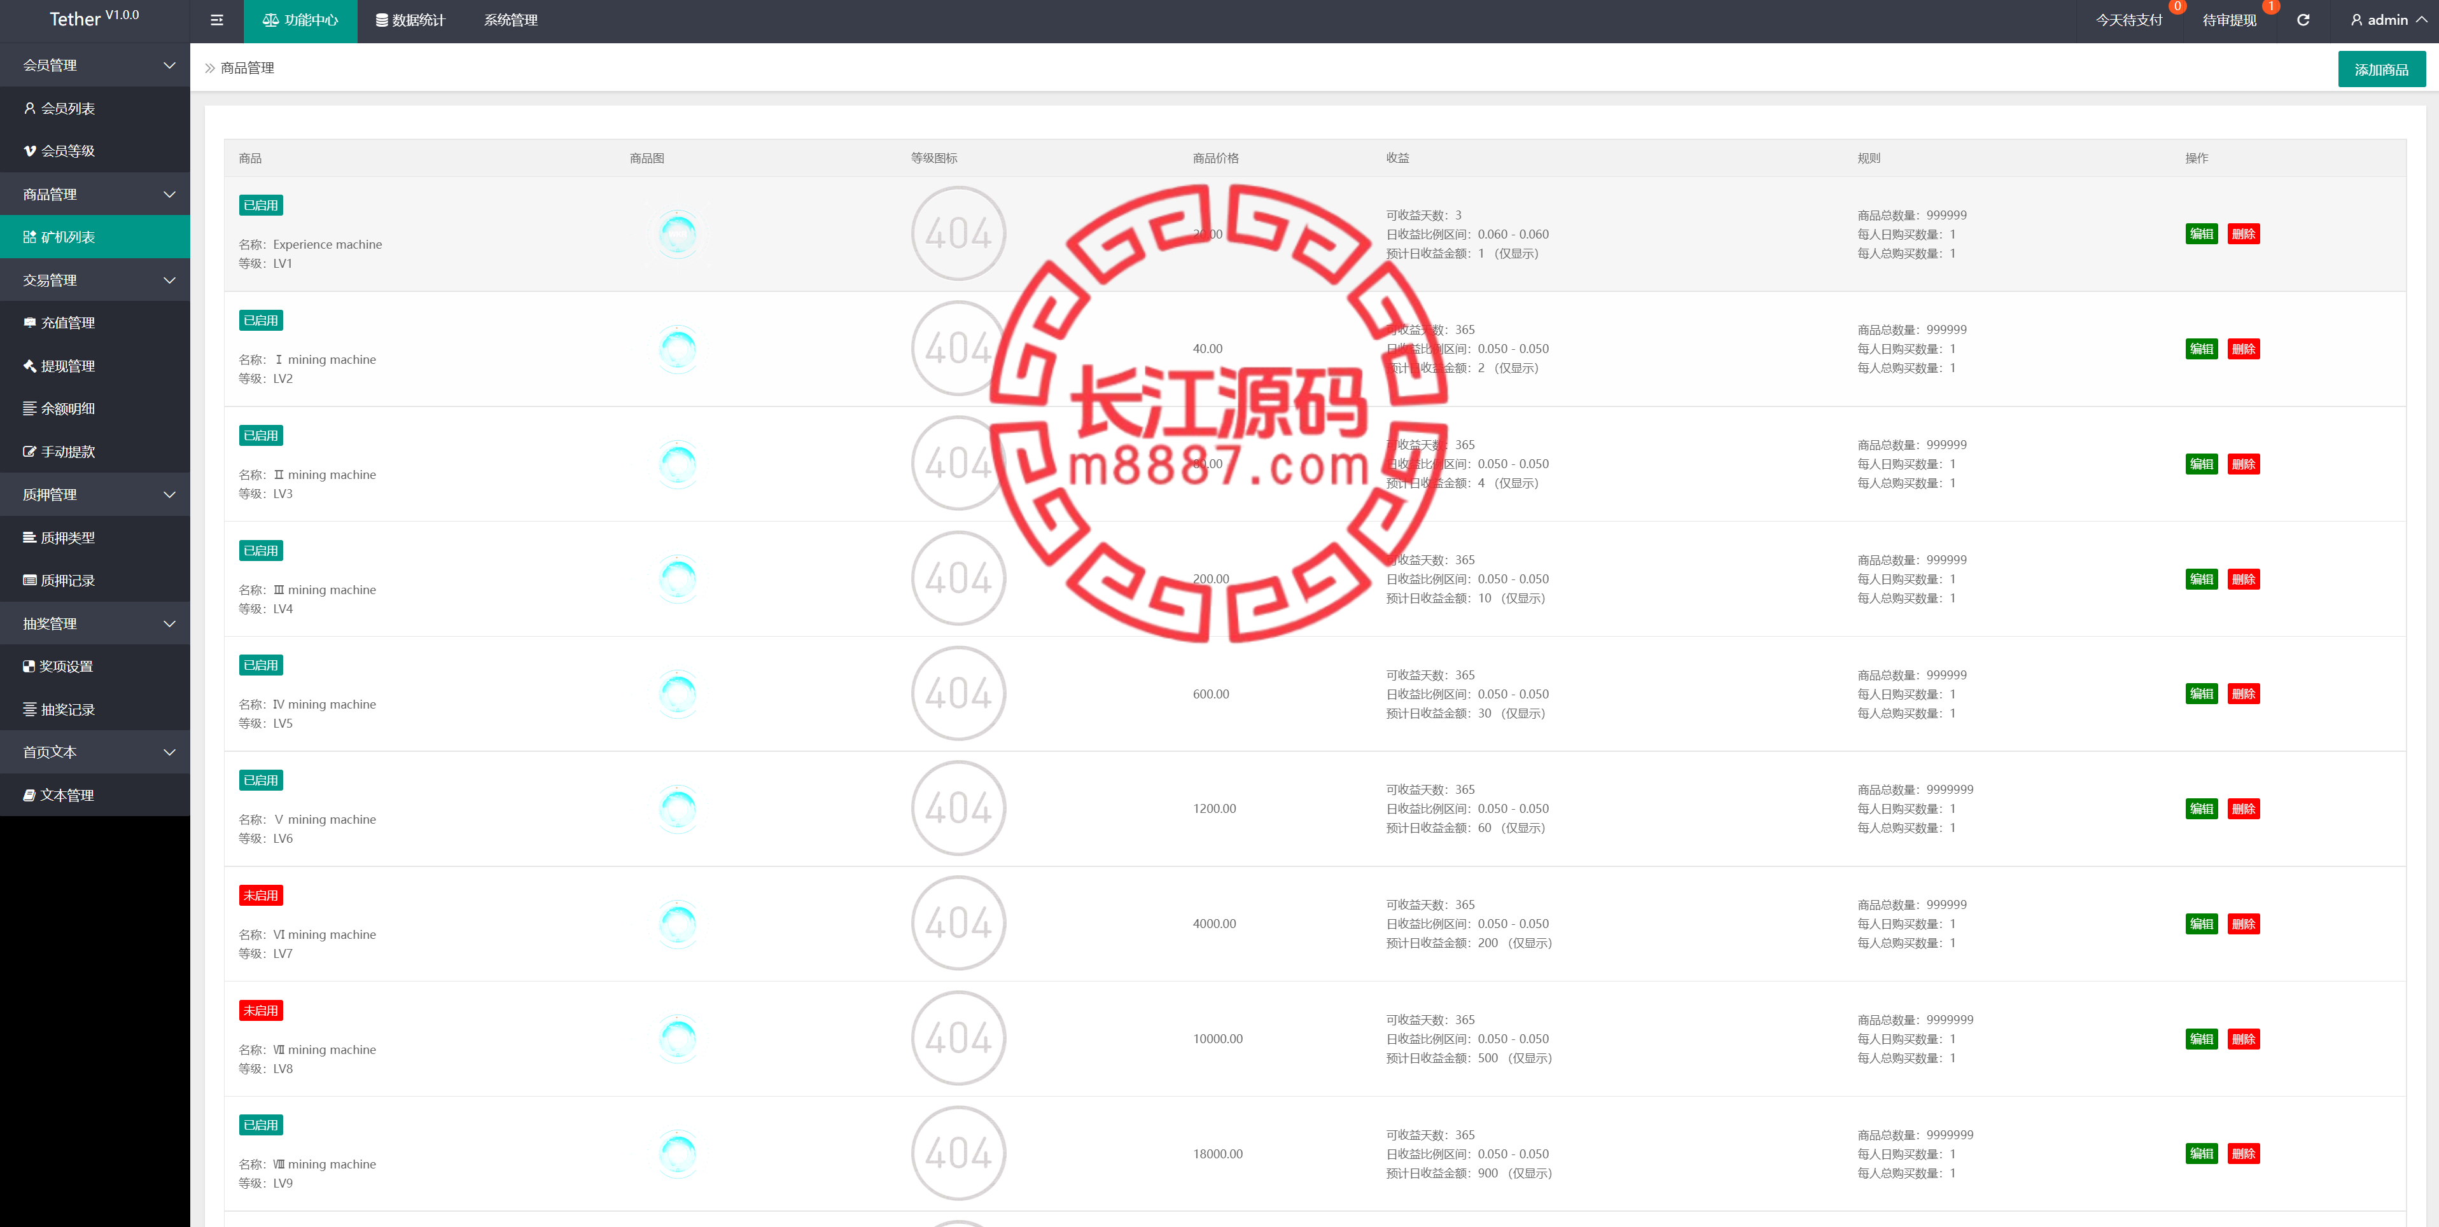Screen dimensions: 2439x1227
Task: Open 质押类型 sidebar item
Action: [x=95, y=537]
